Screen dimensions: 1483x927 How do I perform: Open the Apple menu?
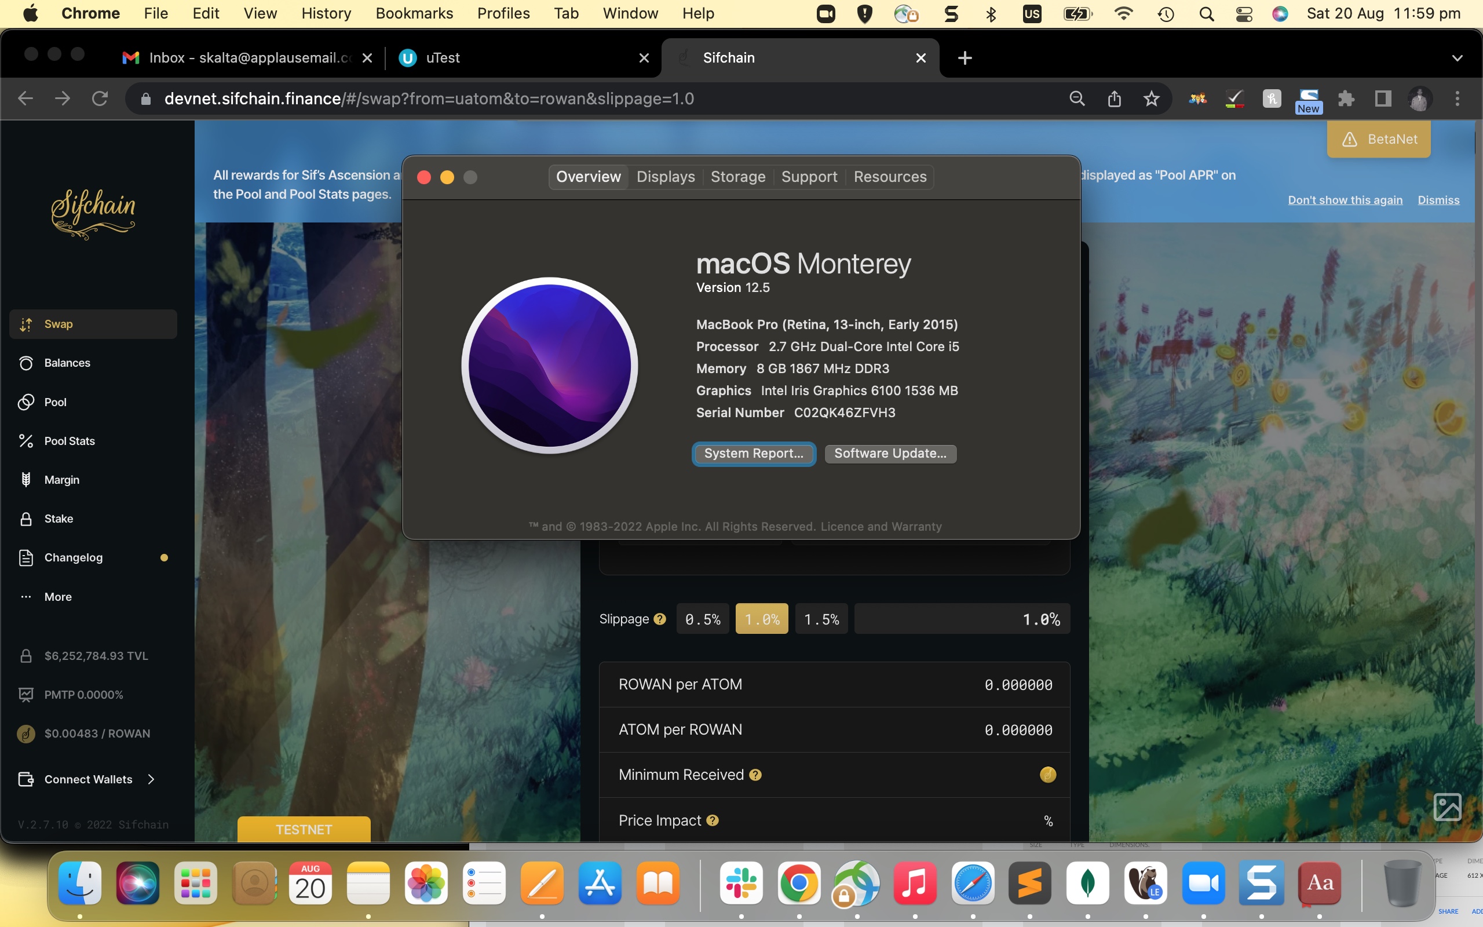(x=31, y=13)
